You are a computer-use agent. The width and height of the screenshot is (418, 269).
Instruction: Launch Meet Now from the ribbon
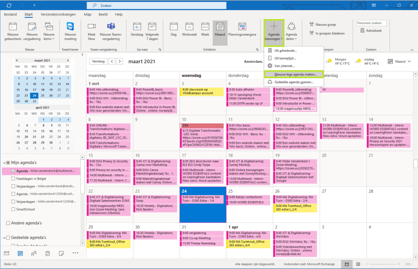(x=91, y=31)
